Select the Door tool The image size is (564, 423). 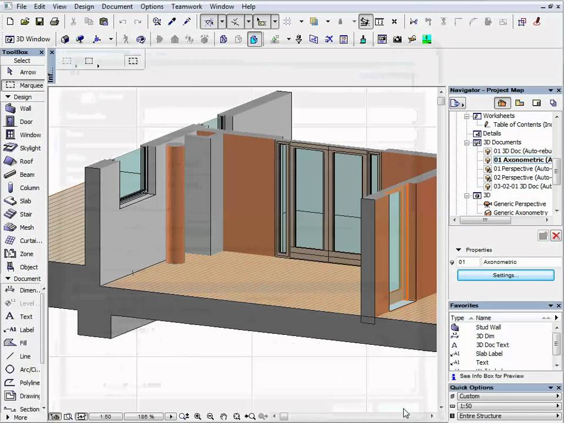coord(23,122)
